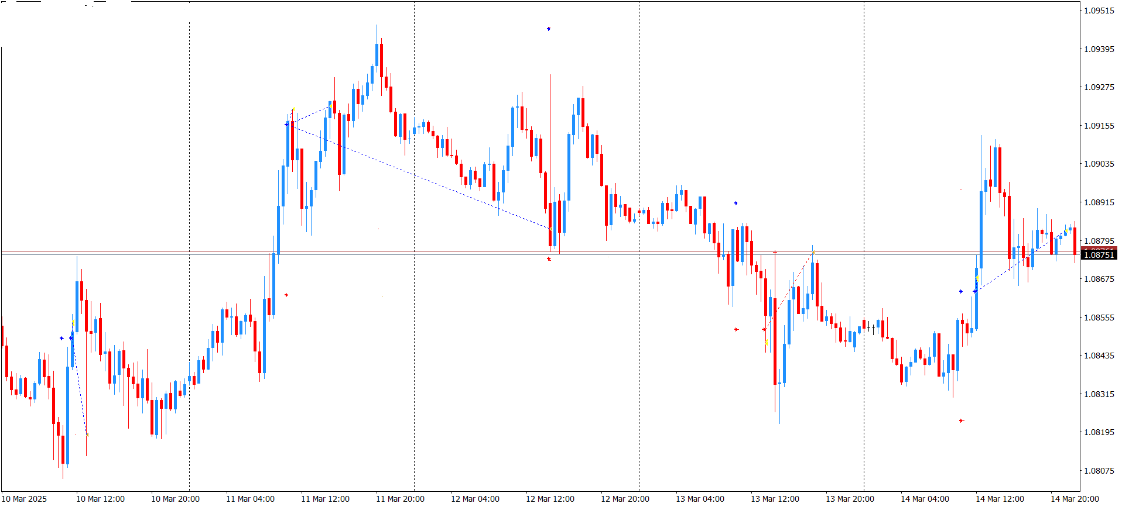This screenshot has height=507, width=1122.
Task: Click the 10 Mar 2025 date label
Action: (25, 499)
